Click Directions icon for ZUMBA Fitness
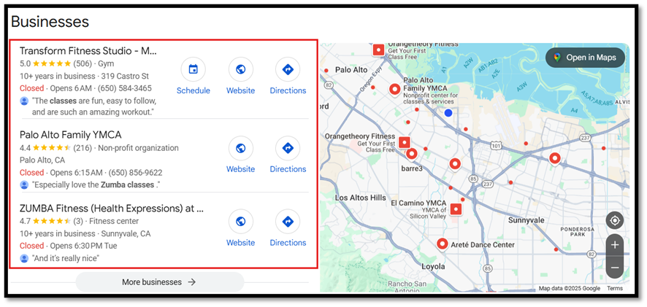This screenshot has width=647, height=307. (x=288, y=222)
